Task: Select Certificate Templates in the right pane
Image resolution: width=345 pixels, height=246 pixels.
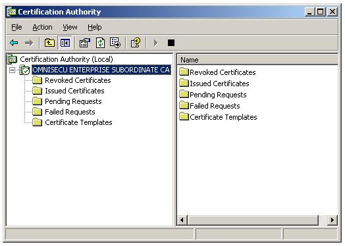Action: click(x=223, y=117)
